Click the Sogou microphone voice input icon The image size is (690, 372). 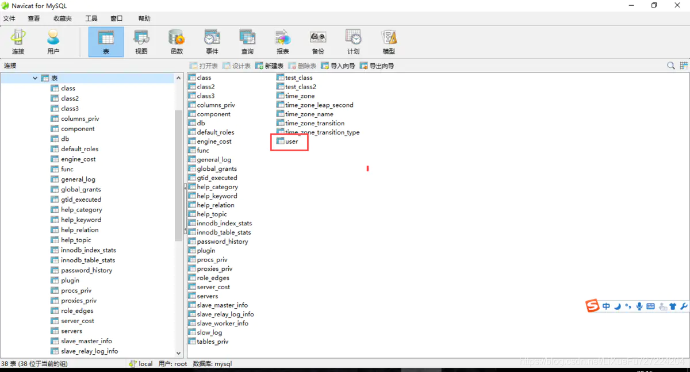point(639,306)
